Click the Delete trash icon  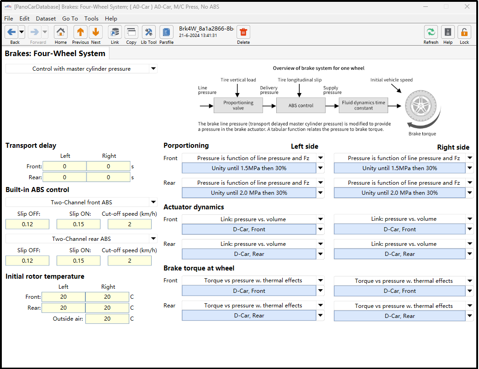tap(243, 32)
